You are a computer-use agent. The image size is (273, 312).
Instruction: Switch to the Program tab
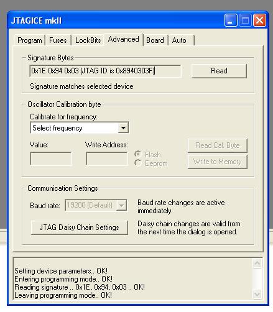(x=30, y=40)
